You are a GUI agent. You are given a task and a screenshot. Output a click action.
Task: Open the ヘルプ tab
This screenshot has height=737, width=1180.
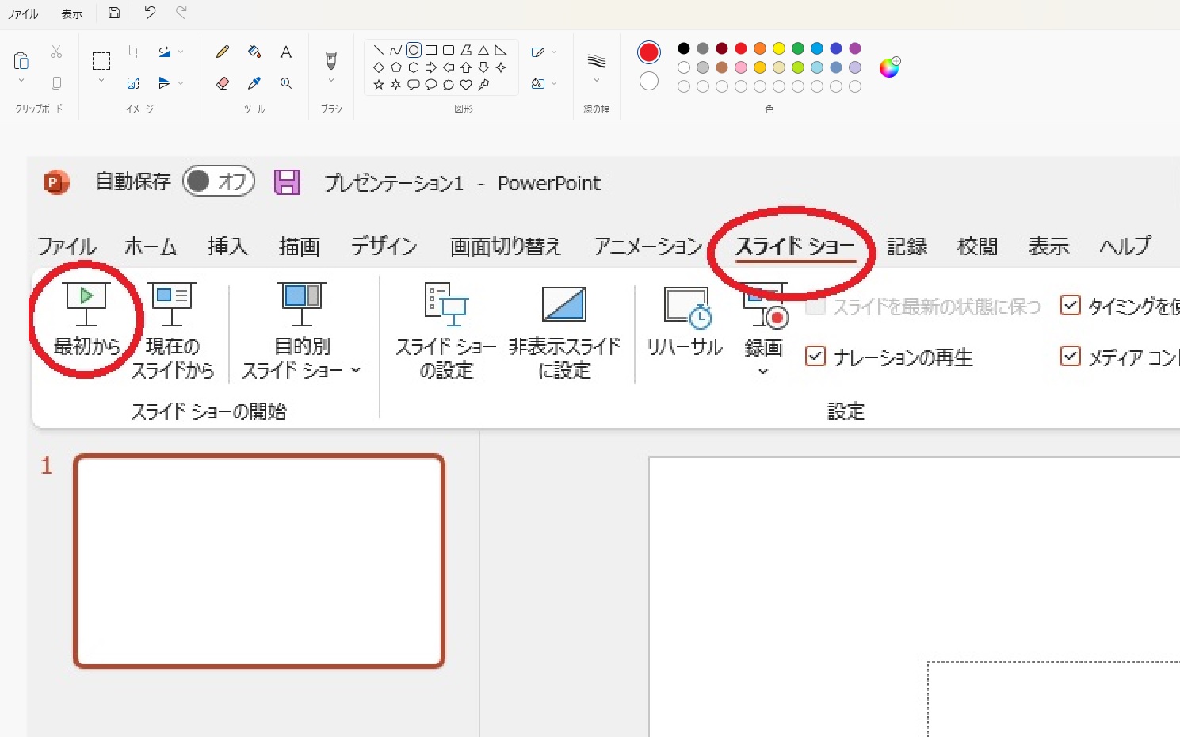click(x=1125, y=246)
